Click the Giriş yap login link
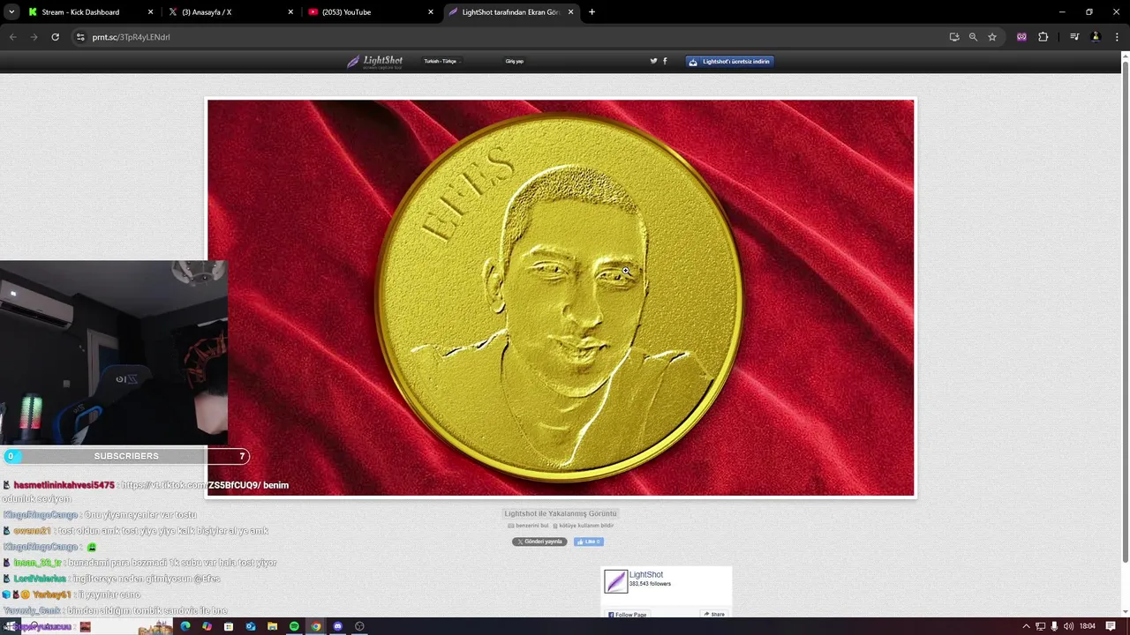The width and height of the screenshot is (1130, 635). (x=514, y=62)
